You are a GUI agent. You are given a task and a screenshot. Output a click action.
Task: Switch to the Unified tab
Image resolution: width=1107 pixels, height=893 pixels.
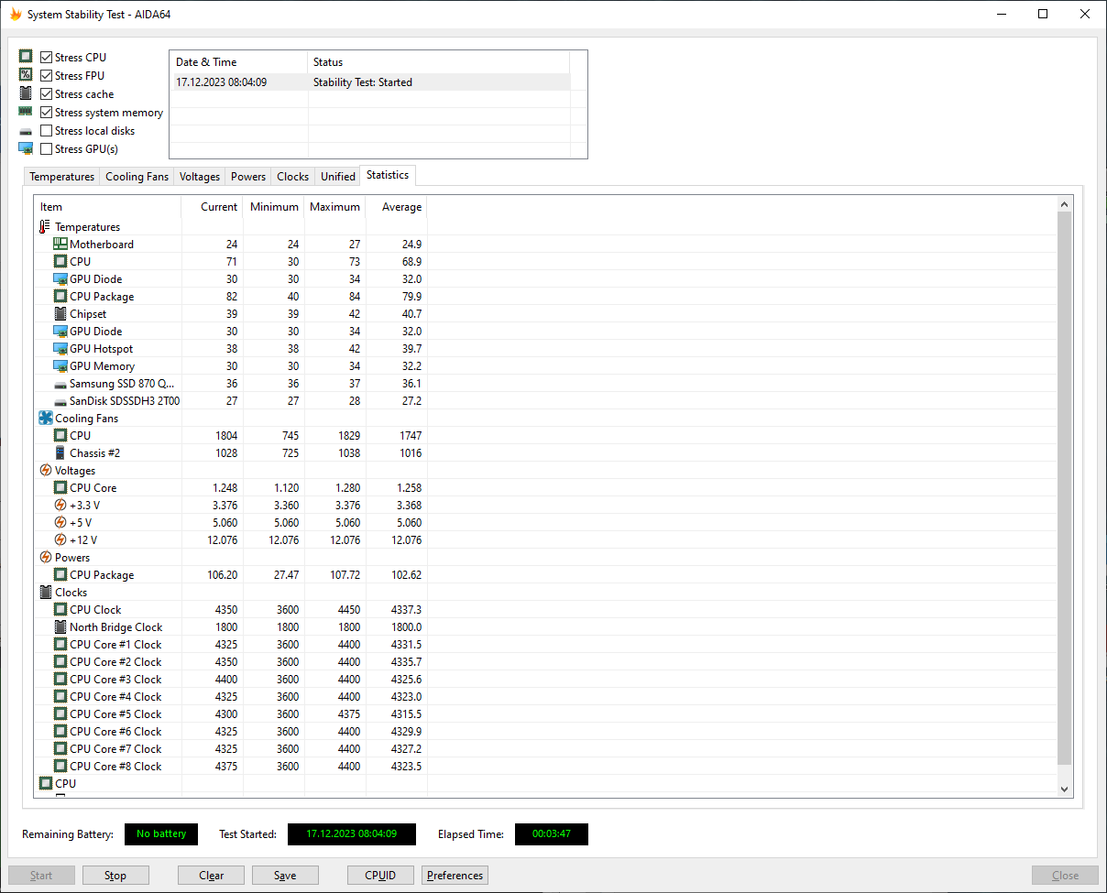pos(338,177)
